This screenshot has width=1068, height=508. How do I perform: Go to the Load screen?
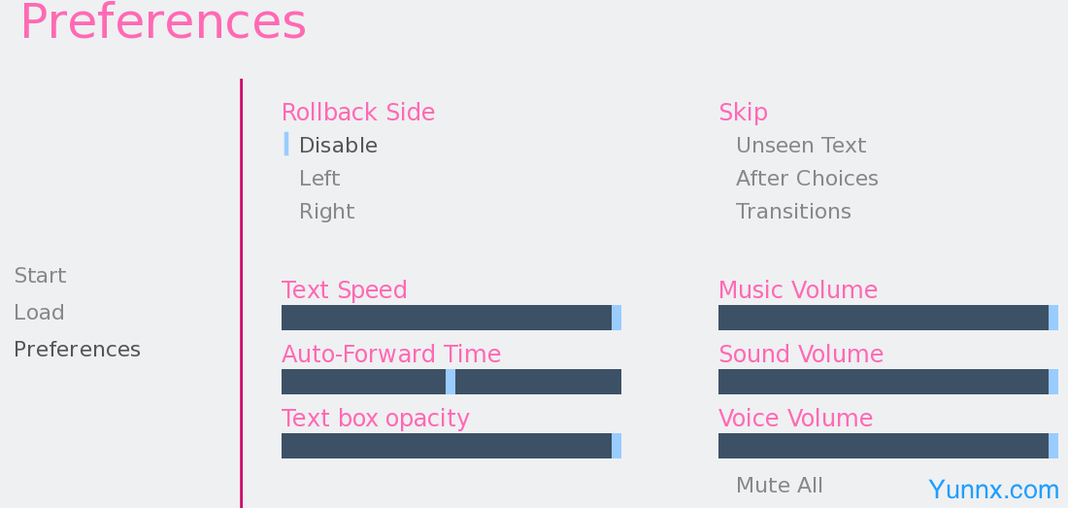click(39, 313)
